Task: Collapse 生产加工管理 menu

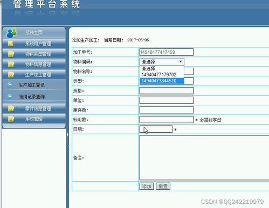Action: click(34, 75)
